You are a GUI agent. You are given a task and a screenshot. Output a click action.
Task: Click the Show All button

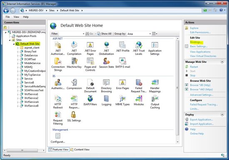point(104,34)
